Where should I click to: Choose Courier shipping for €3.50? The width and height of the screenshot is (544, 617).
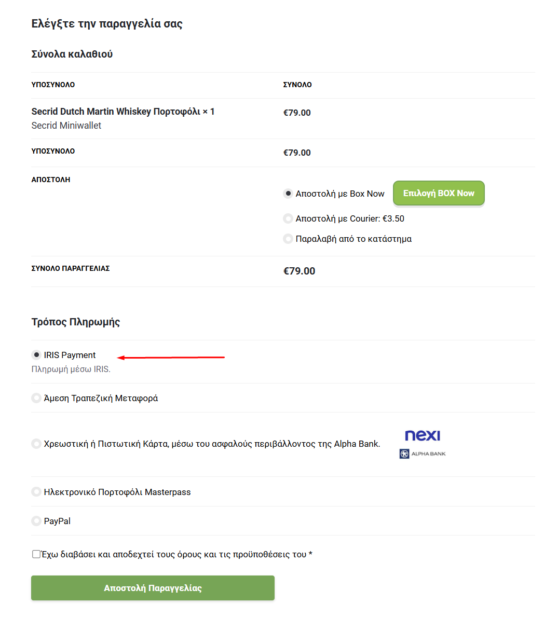click(288, 218)
